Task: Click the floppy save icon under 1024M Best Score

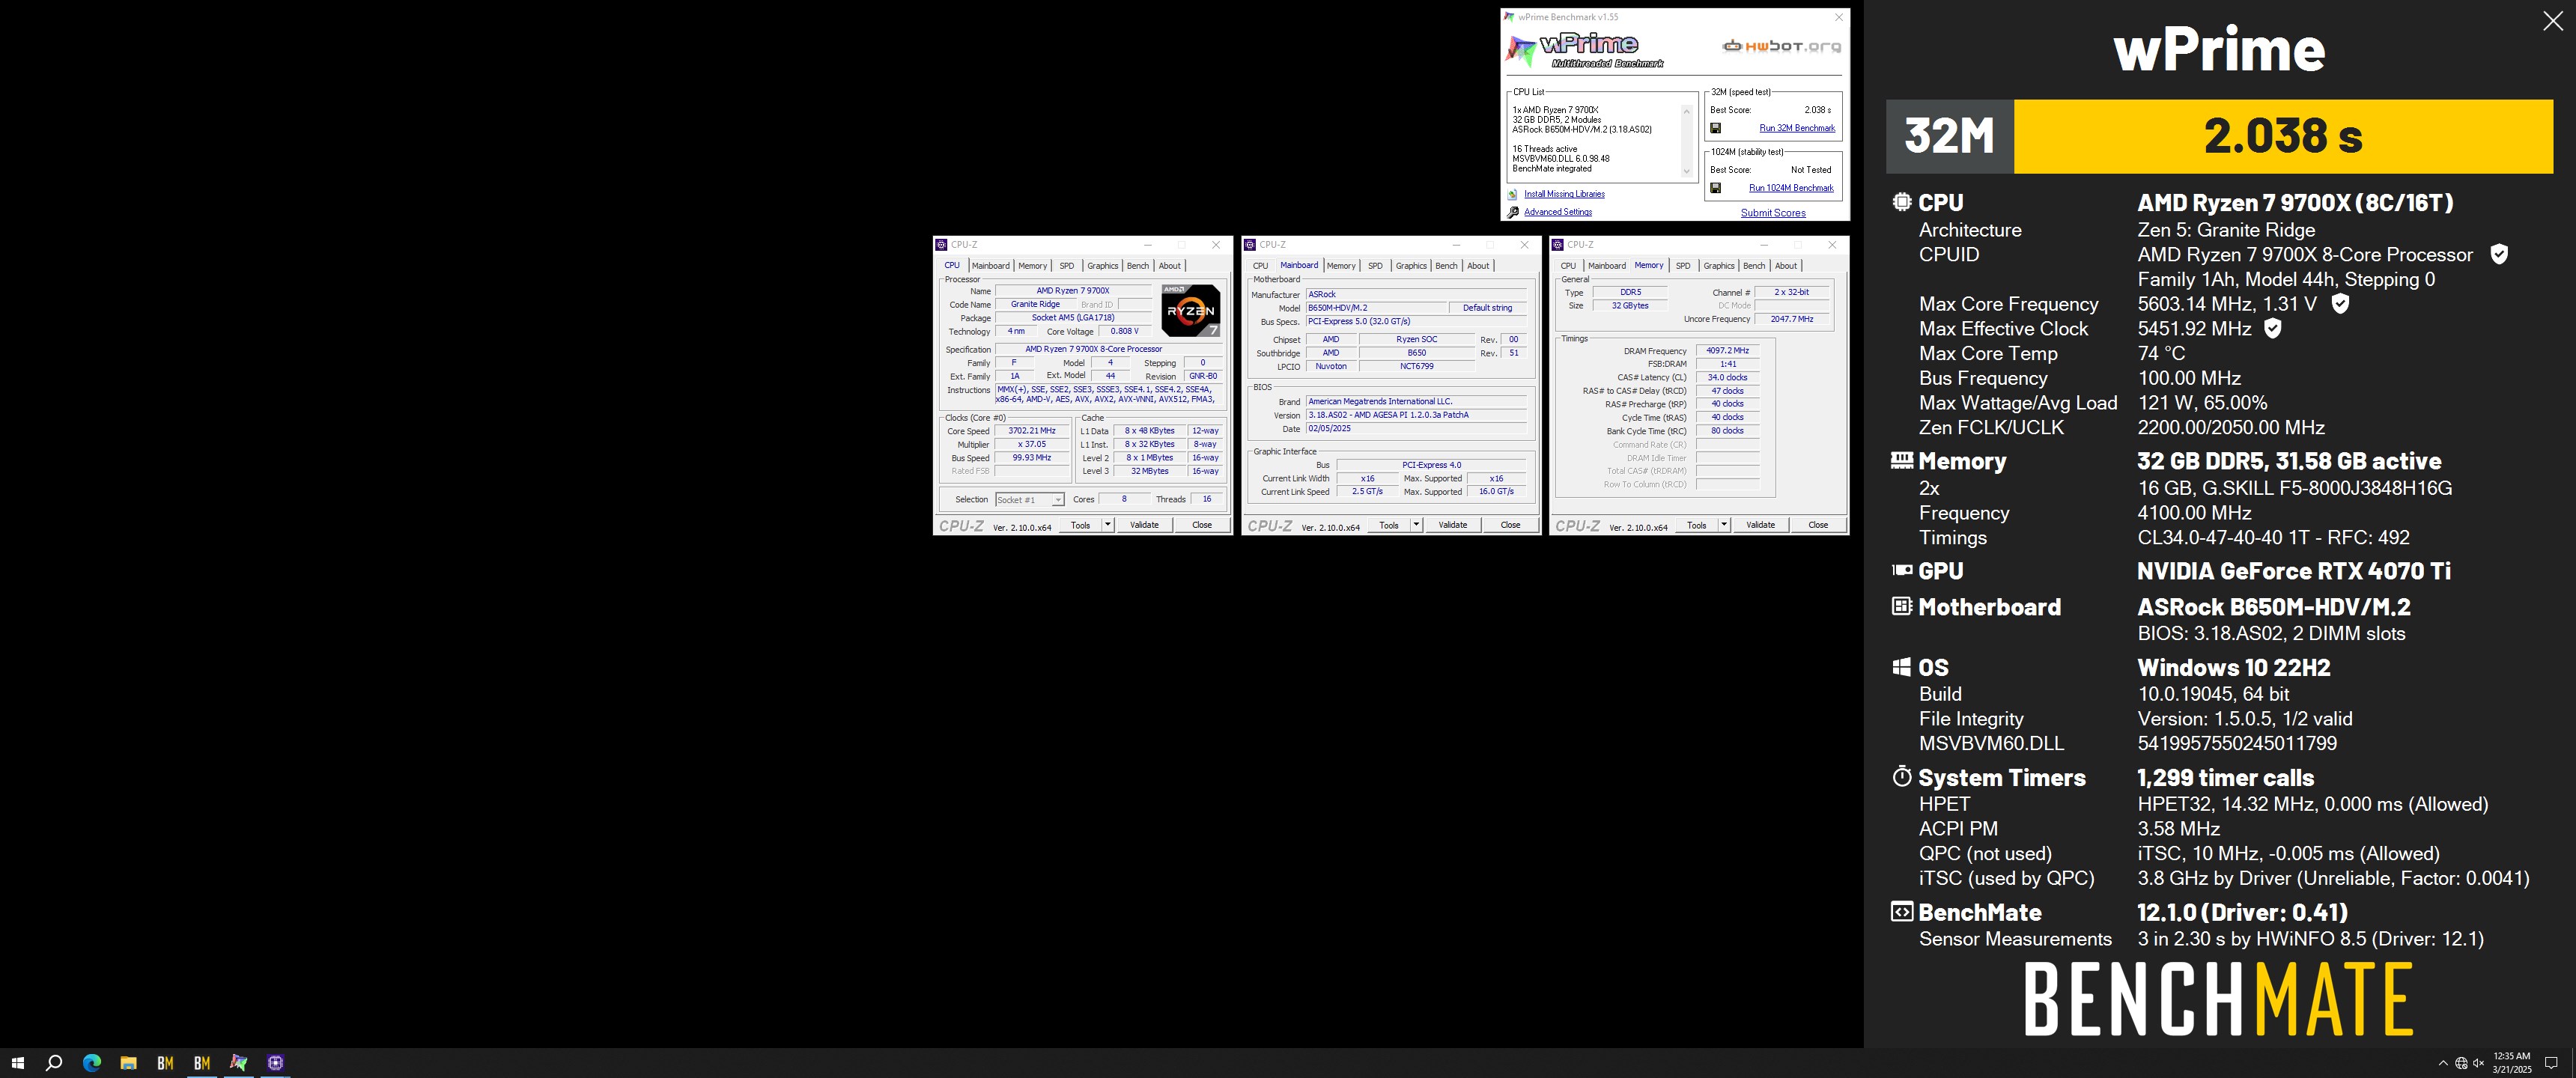Action: (x=1715, y=188)
